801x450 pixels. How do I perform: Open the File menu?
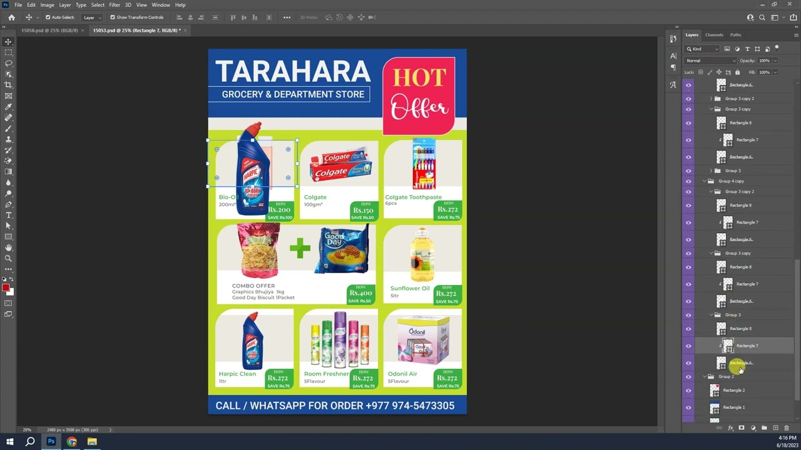(18, 5)
